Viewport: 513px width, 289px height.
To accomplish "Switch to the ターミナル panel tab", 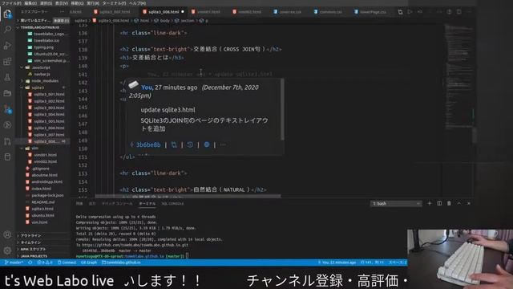I will coord(147,203).
